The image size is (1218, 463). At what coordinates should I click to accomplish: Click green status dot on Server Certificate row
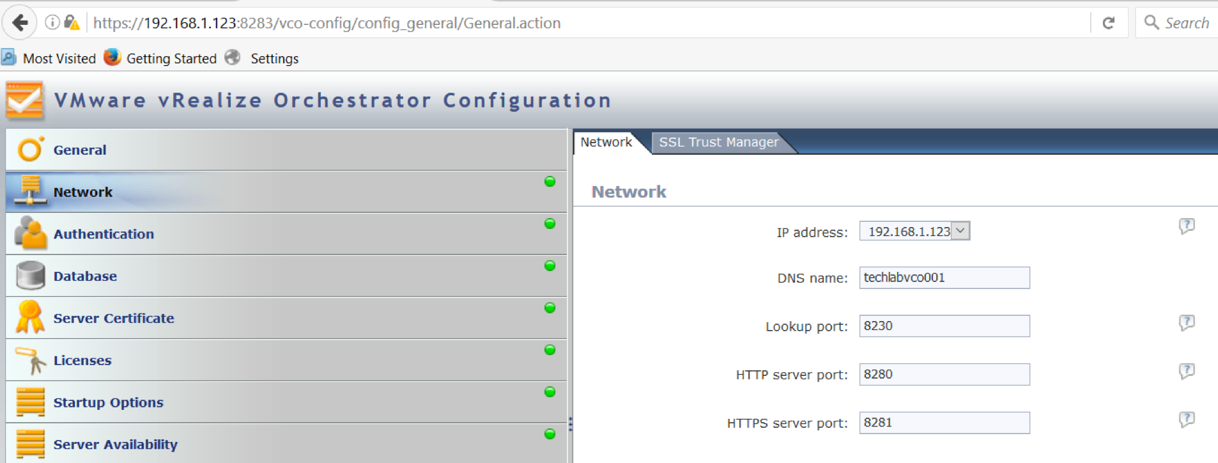pos(550,308)
